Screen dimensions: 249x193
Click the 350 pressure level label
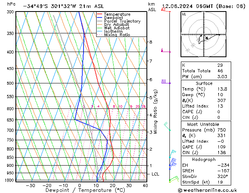tap(11, 33)
